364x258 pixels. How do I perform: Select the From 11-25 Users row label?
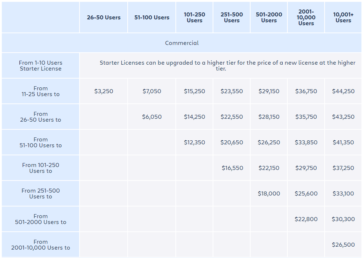click(x=40, y=91)
